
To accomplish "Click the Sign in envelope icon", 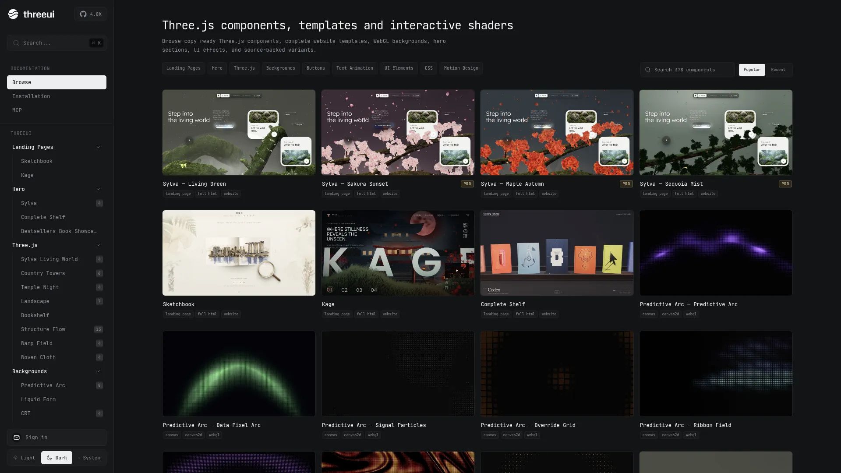I will tap(17, 438).
